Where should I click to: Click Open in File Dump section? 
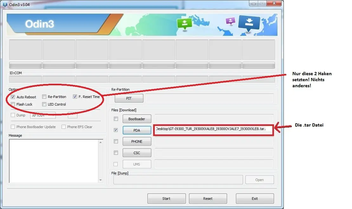(259, 180)
